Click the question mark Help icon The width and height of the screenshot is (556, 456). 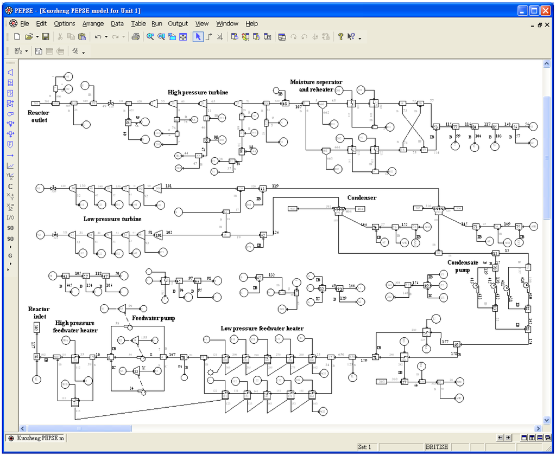340,37
